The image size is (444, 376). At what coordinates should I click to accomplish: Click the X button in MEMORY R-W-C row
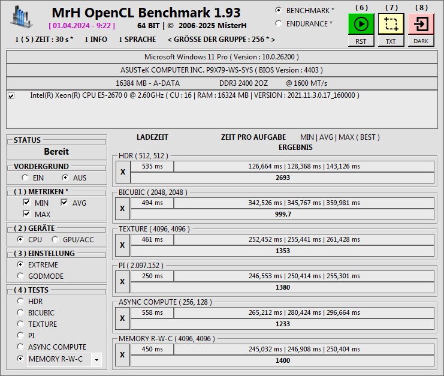pos(123,355)
